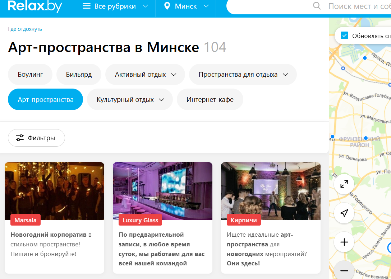Expand the Культурный отдых chevron
Image resolution: width=391 pixels, height=279 pixels.
162,100
